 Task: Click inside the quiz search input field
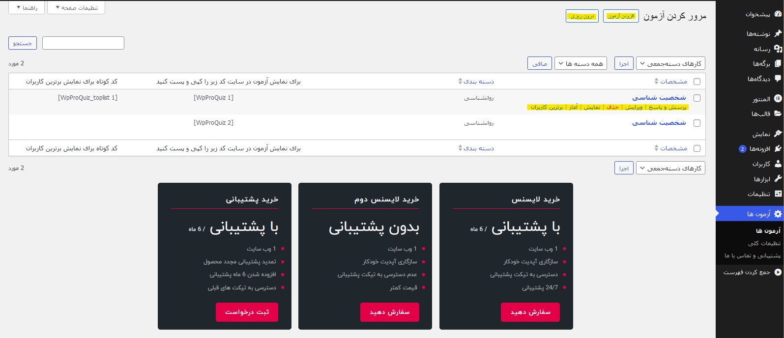83,43
